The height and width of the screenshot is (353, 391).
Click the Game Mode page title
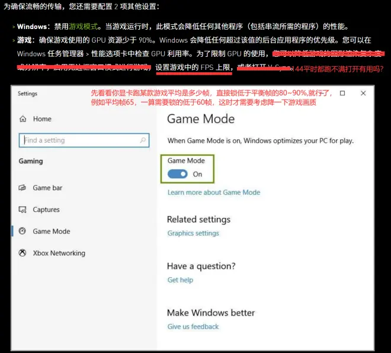pos(201,118)
